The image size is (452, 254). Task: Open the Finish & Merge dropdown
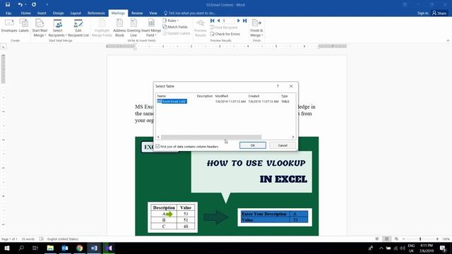256,28
